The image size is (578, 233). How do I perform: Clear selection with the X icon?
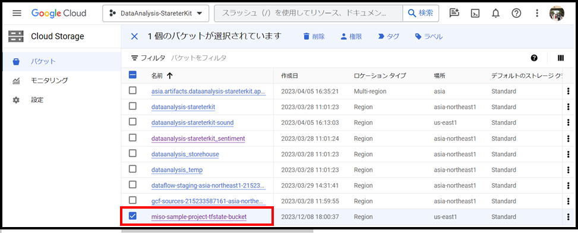click(x=134, y=36)
